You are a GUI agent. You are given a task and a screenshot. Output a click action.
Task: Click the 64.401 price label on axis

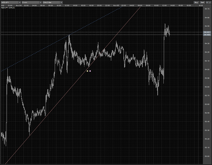tap(207, 32)
